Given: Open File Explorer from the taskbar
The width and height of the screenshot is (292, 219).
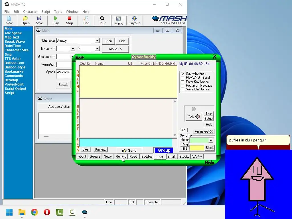Looking at the screenshot, I should click(22, 212).
